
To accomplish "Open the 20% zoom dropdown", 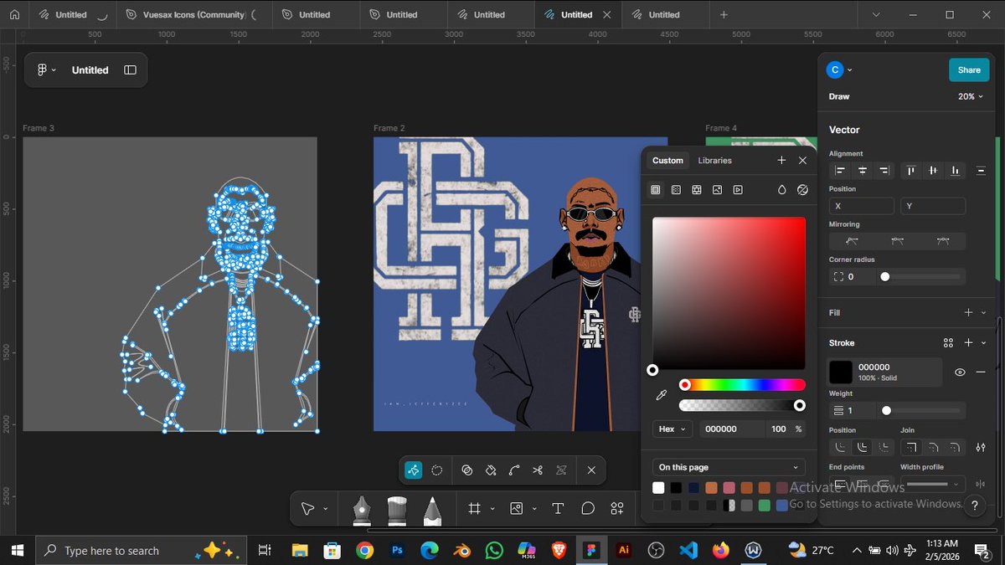I will (971, 96).
